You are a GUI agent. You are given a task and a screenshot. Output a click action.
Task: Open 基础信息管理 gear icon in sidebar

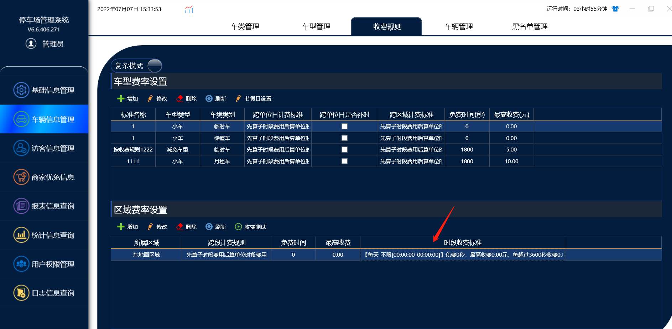pos(21,90)
